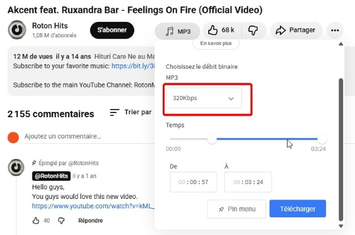Click the 'il y a 1 an' timestamp

84,176
